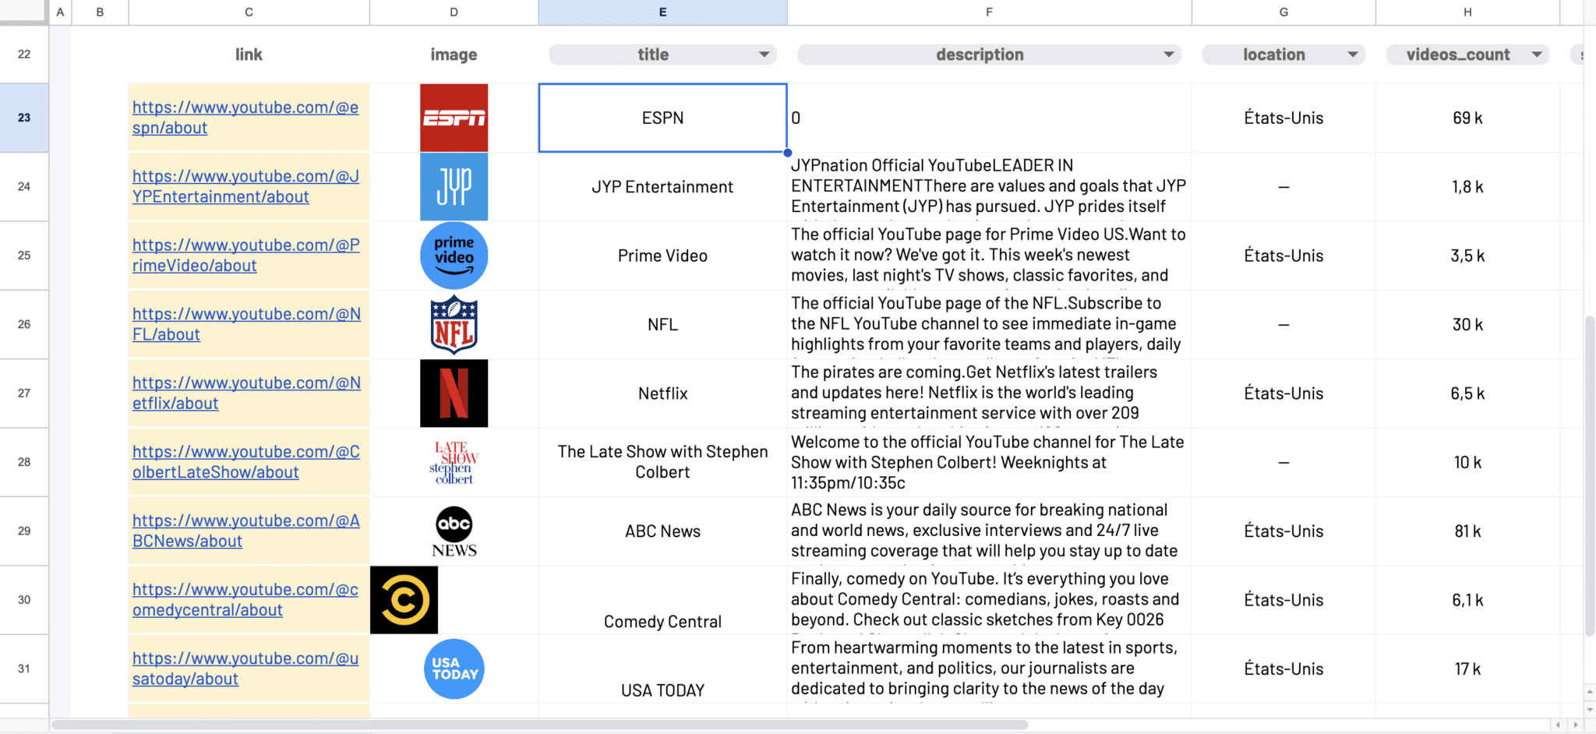Select the NFL shield logo
The width and height of the screenshot is (1596, 734).
[x=454, y=325]
